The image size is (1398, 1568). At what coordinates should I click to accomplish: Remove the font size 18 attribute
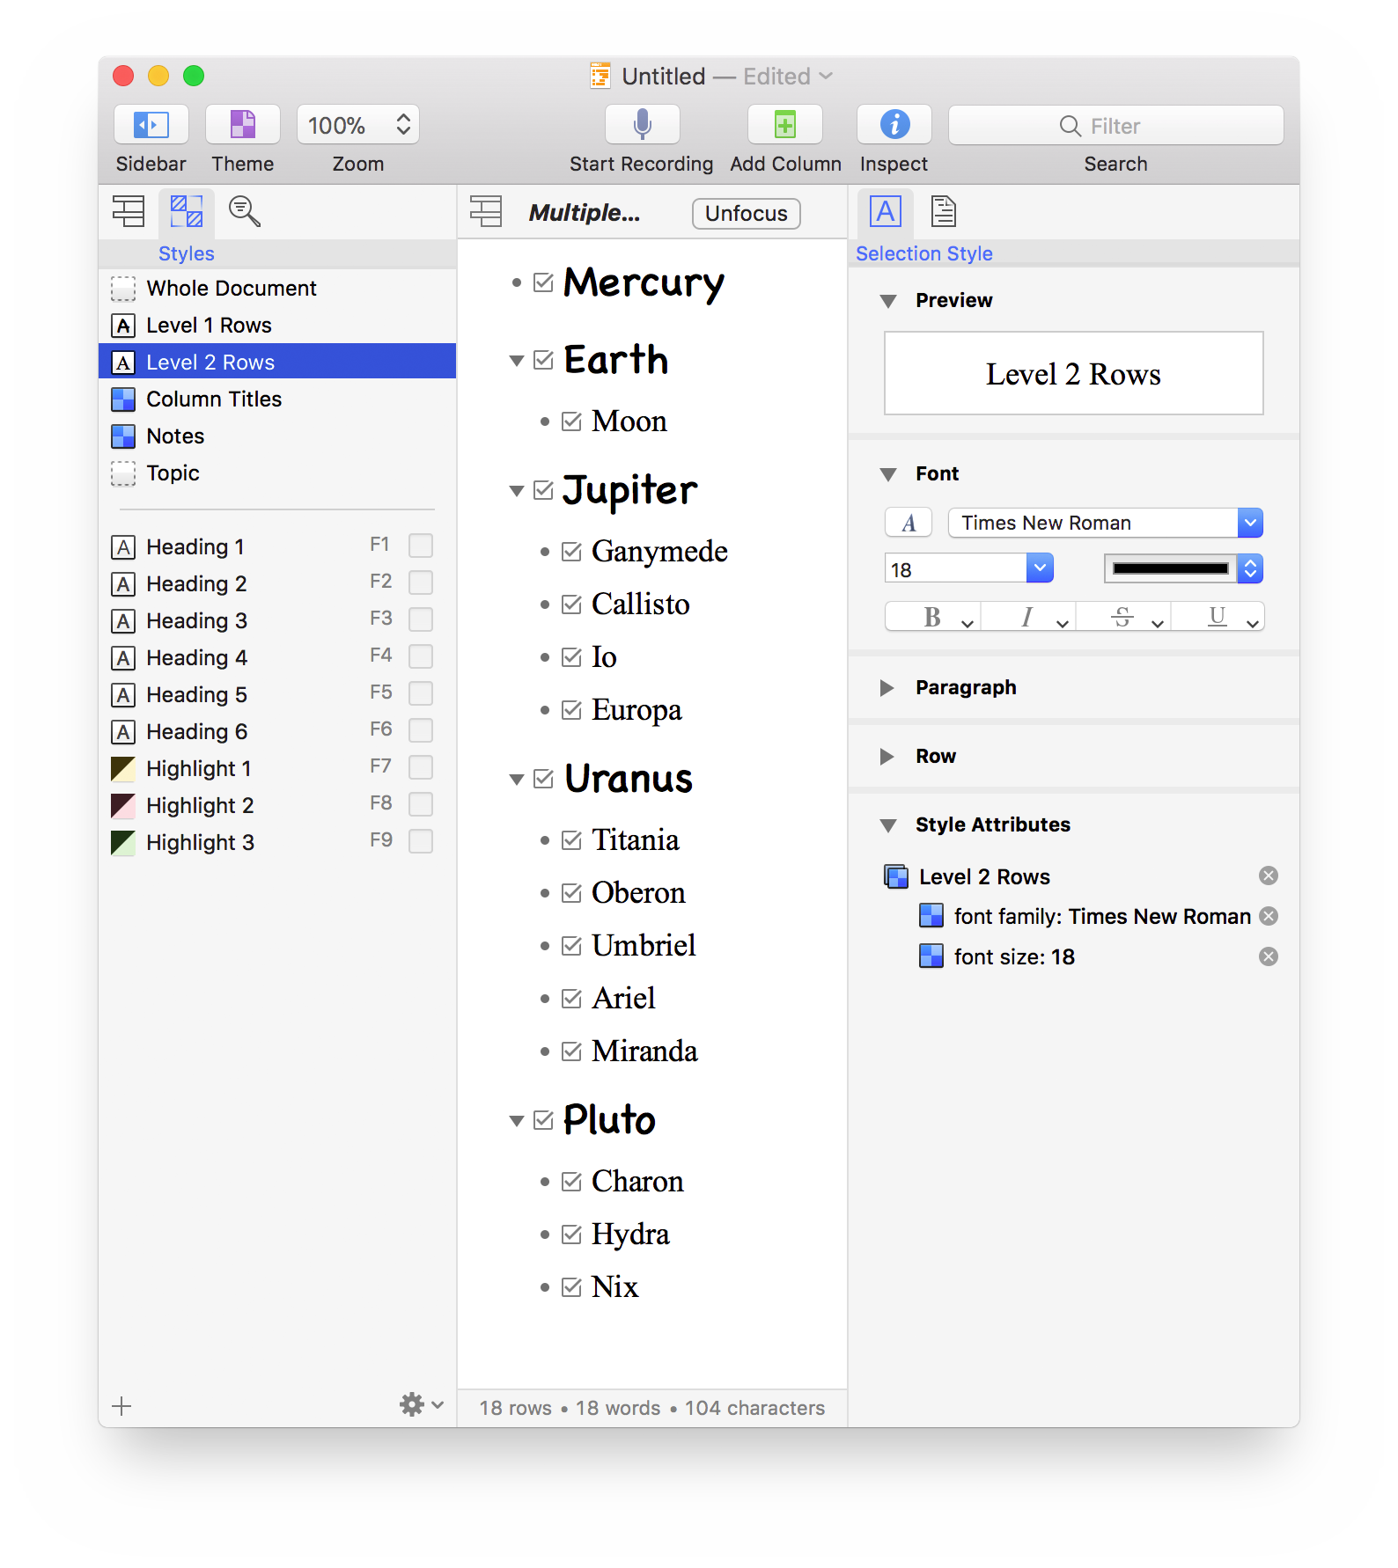point(1268,956)
